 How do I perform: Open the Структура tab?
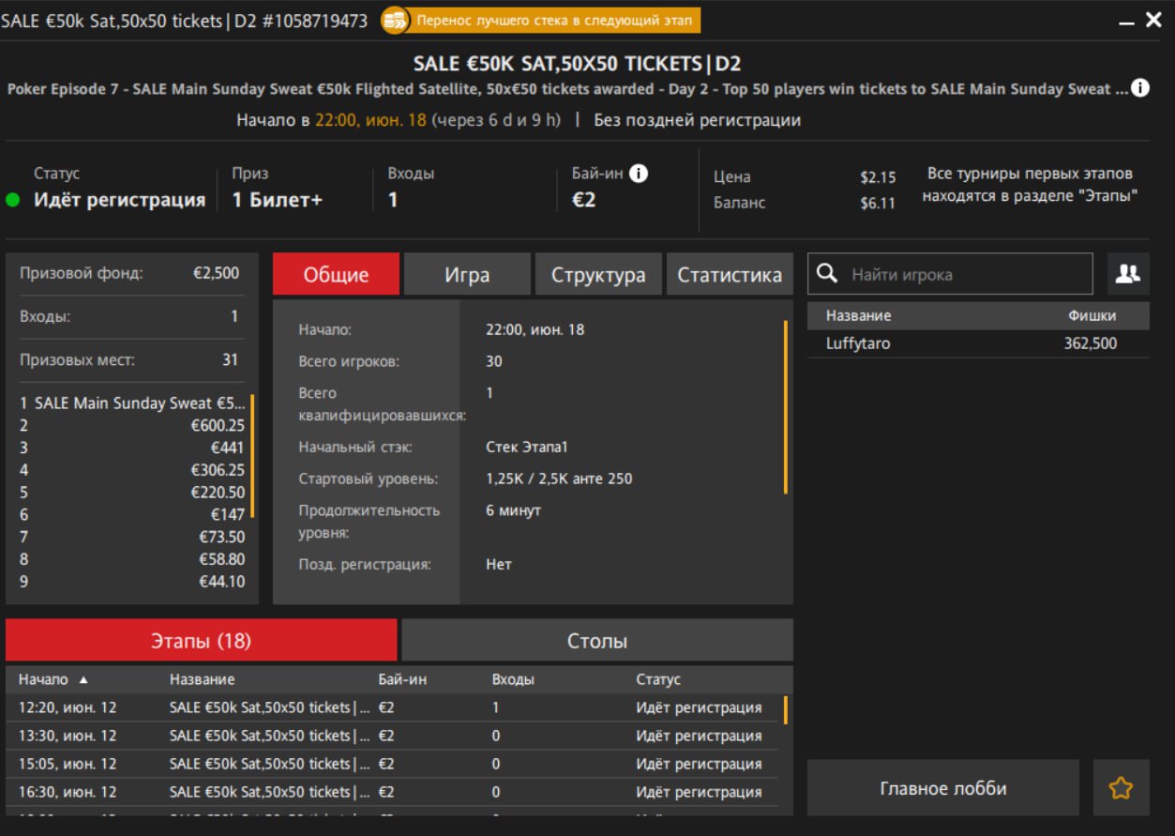pyautogui.click(x=597, y=275)
